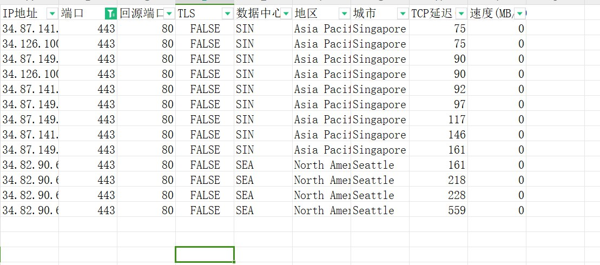The image size is (600, 265).
Task: Open the 速度(MB/s) column filter dropdown
Action: [x=519, y=14]
